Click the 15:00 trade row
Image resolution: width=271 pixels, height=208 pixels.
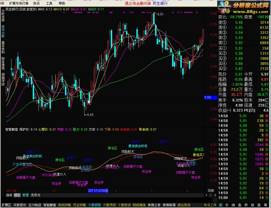[243, 198]
